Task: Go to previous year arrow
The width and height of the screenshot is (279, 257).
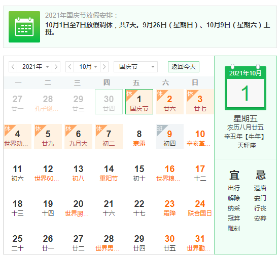Action: point(13,67)
